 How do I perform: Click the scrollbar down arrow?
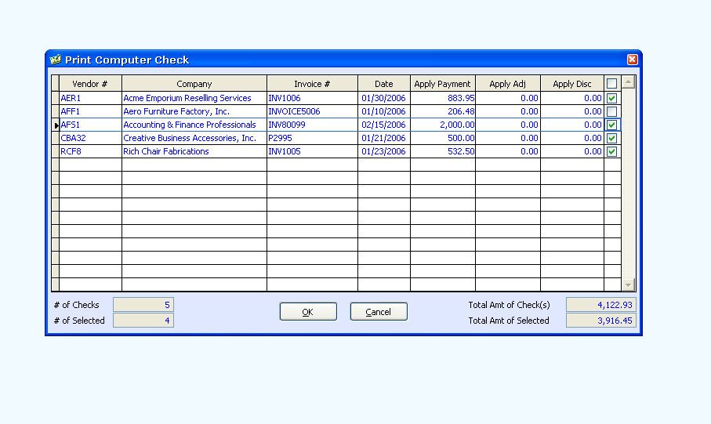[x=628, y=284]
